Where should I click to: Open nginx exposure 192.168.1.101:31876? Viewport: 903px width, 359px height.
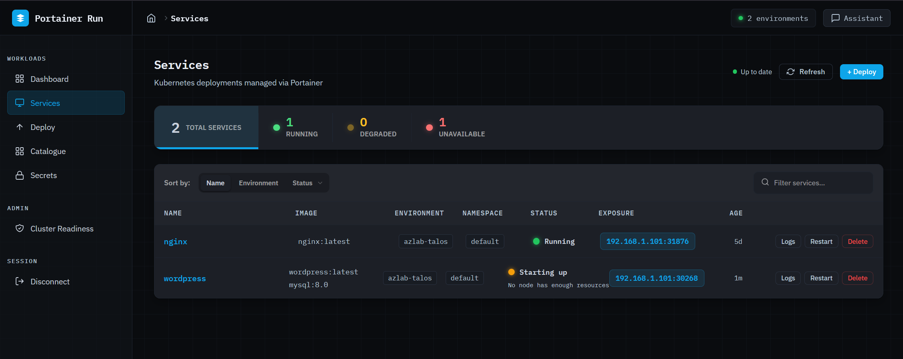click(647, 241)
